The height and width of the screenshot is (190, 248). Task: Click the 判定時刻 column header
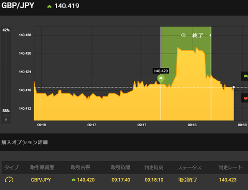click(154, 167)
